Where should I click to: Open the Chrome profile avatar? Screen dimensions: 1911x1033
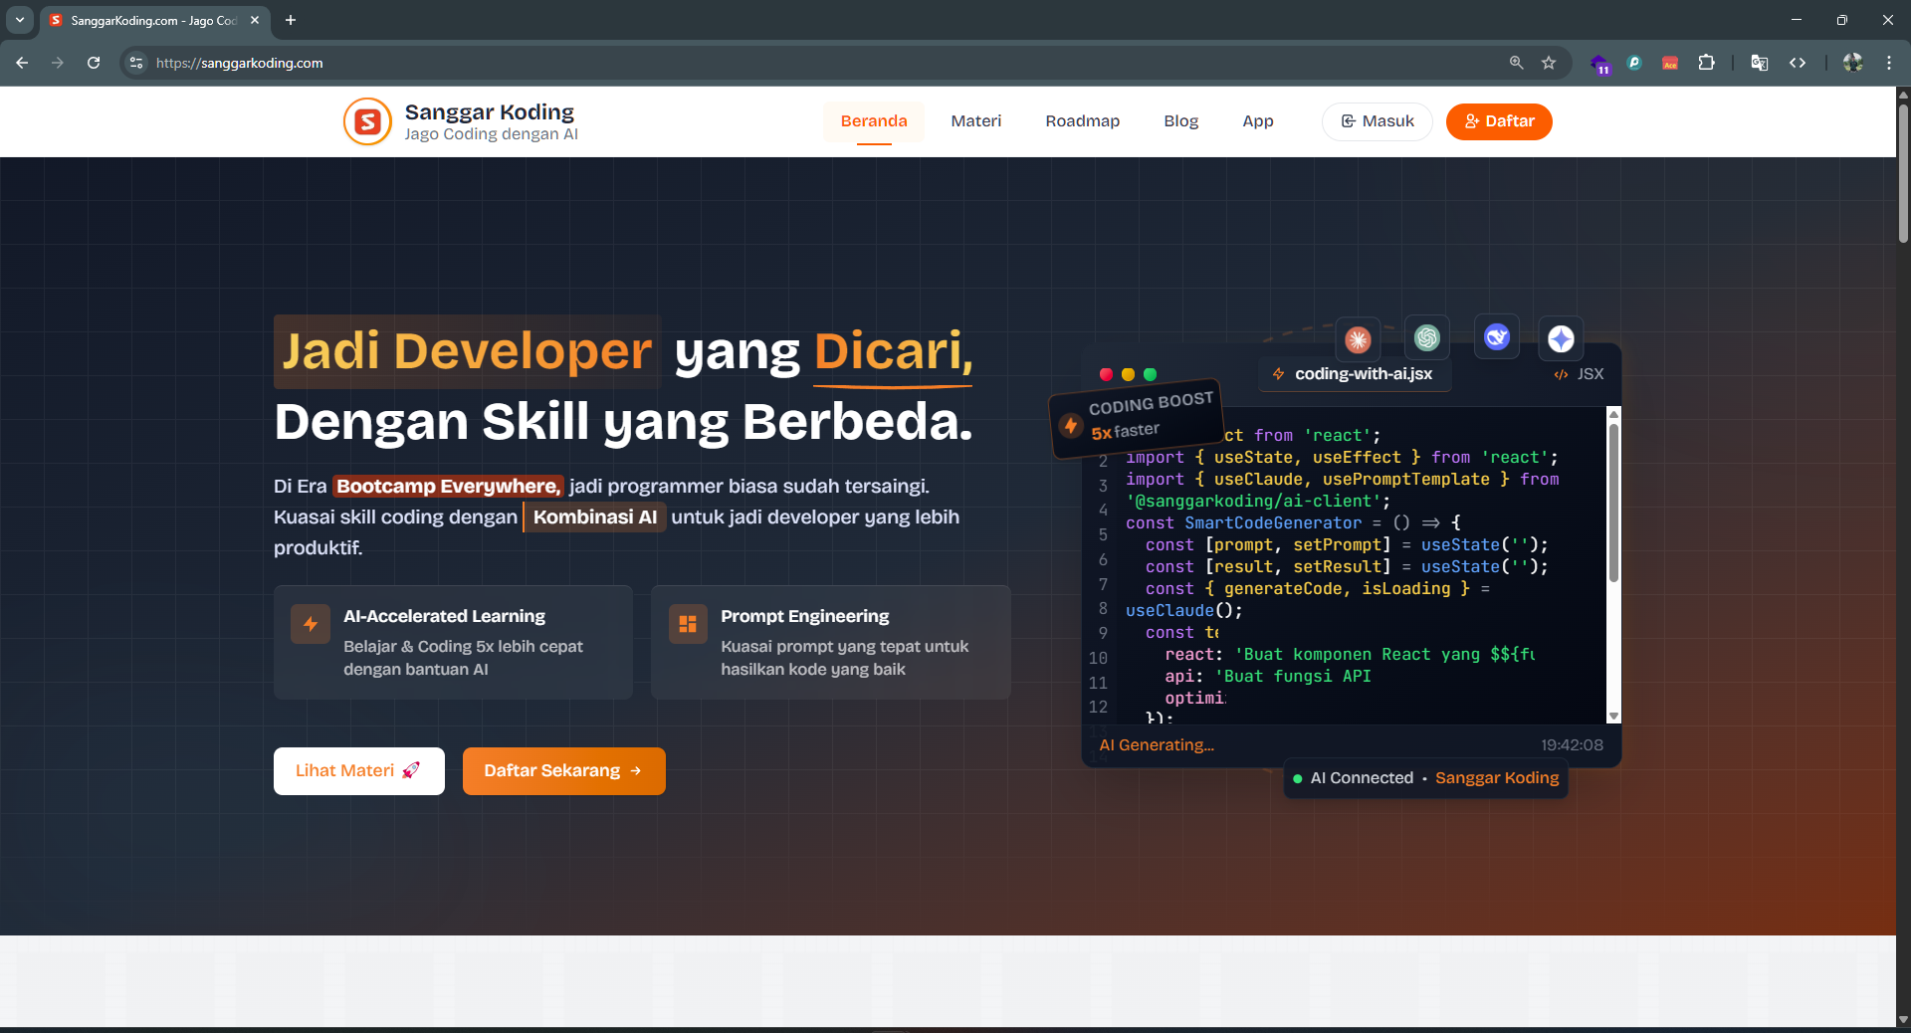click(x=1852, y=63)
